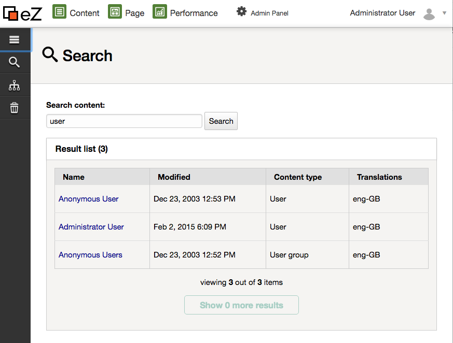Click the Search button
The height and width of the screenshot is (343, 453).
221,121
